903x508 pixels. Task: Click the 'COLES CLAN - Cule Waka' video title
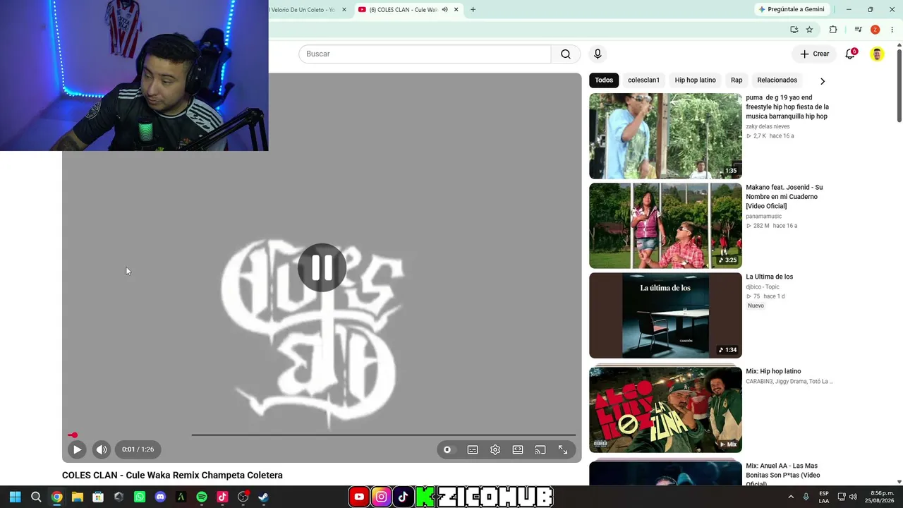(x=172, y=476)
